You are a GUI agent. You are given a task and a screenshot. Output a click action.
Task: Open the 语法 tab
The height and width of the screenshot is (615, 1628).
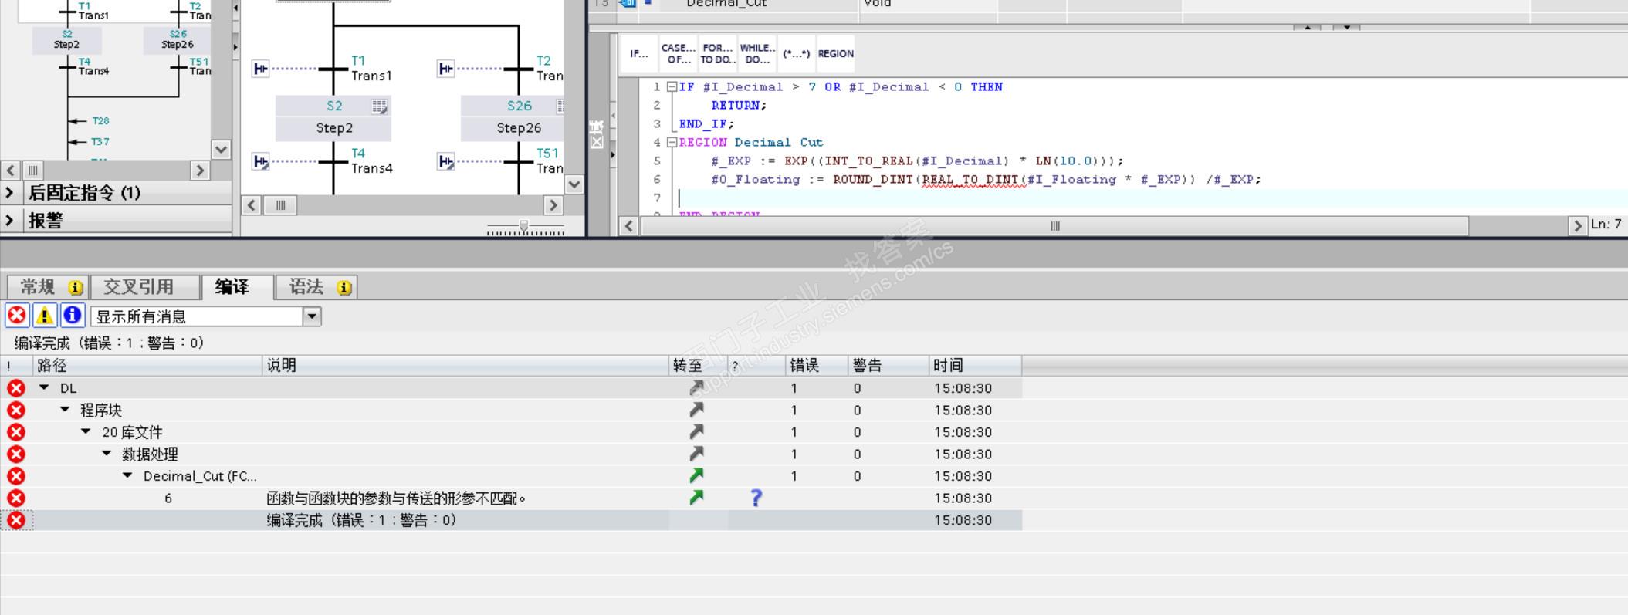(x=316, y=287)
